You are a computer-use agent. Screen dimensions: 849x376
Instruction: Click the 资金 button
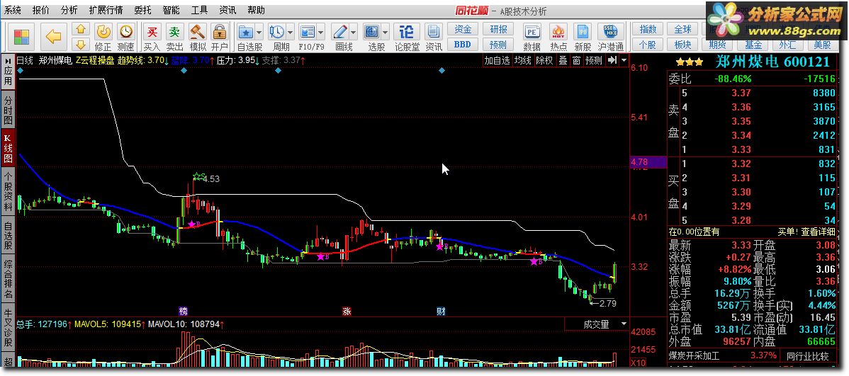462,29
